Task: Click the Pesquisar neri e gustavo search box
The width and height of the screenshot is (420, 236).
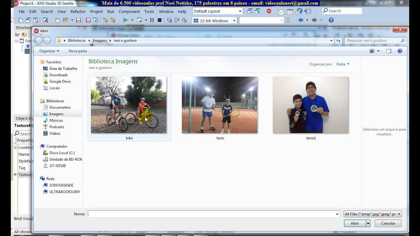Action: coord(375,41)
